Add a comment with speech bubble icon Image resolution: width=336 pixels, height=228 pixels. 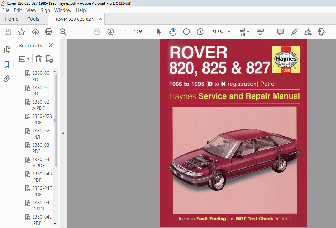pos(280,32)
